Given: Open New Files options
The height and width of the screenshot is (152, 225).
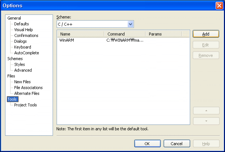Looking at the screenshot, I should tap(22, 82).
